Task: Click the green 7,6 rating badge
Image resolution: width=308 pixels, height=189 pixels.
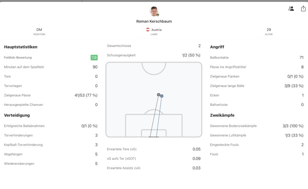Action: pyautogui.click(x=94, y=58)
